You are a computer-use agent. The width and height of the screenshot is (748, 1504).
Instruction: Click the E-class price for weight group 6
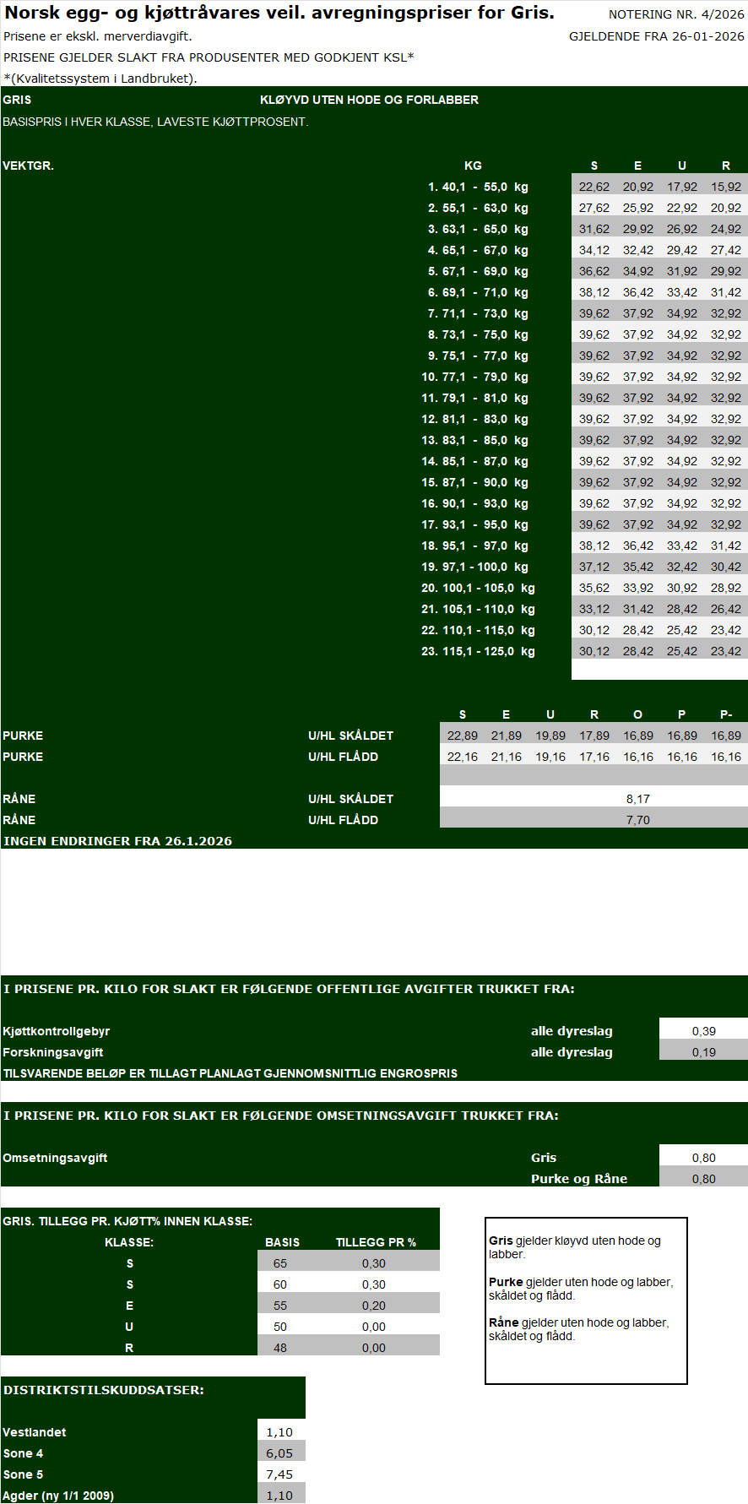pos(637,292)
